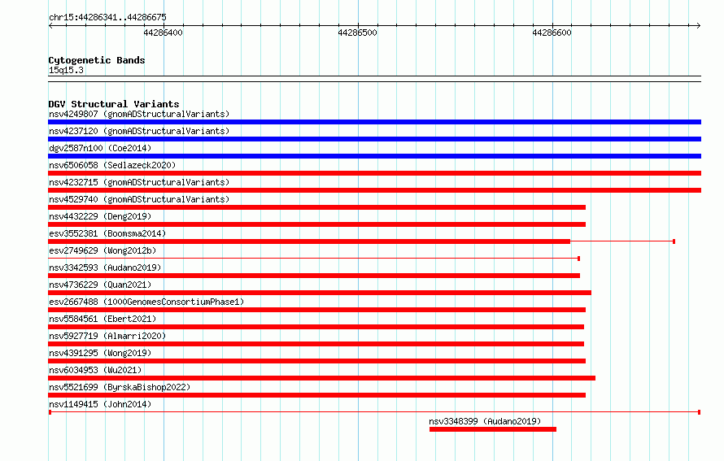Select the blue bar under nsv4237120
This screenshot has height=461, width=724.
[374, 139]
